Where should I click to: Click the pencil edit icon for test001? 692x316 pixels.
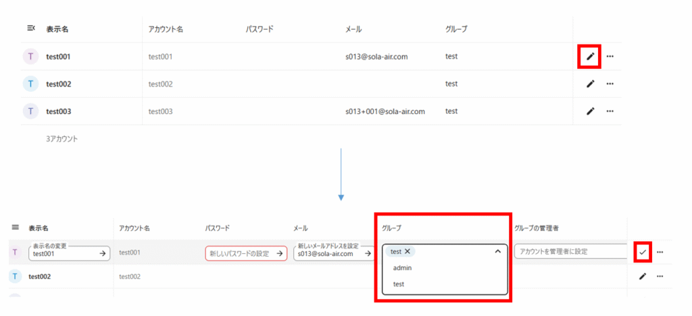pyautogui.click(x=590, y=57)
